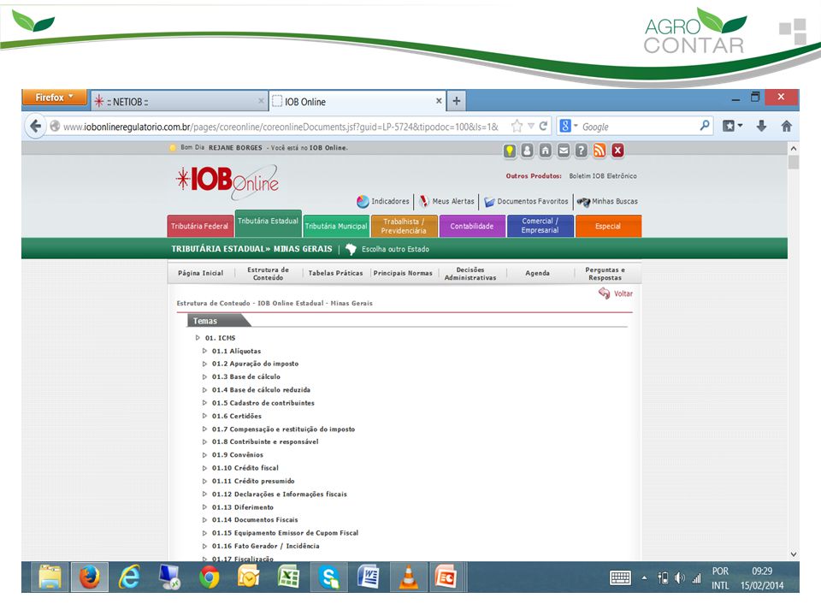Expand 01.5 Cadastro de contribuintes arrow
The image size is (821, 616).
pos(204,403)
